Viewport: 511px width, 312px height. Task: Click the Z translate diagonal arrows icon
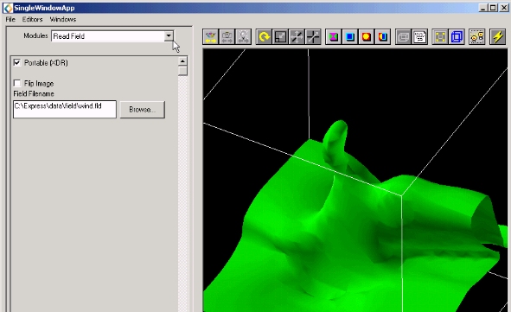click(x=313, y=36)
